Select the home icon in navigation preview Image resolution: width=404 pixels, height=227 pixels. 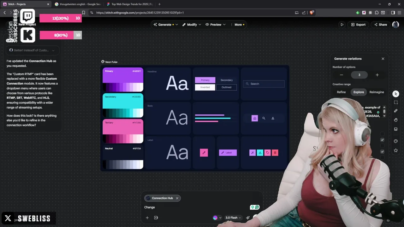(255, 118)
